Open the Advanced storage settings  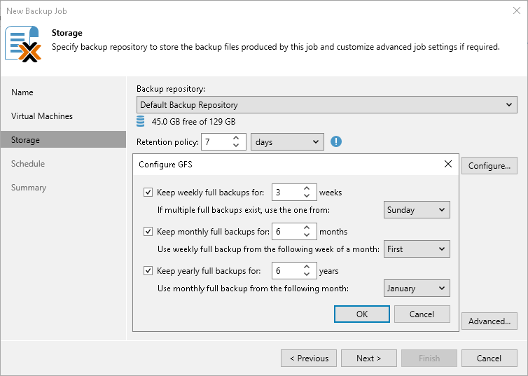click(489, 321)
